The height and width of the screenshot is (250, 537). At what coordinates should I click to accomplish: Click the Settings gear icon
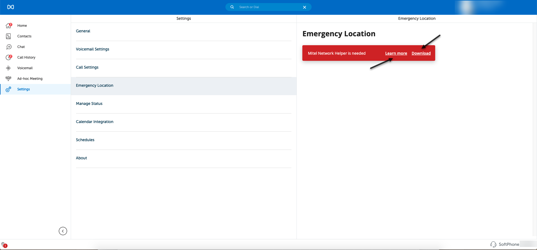pos(8,89)
